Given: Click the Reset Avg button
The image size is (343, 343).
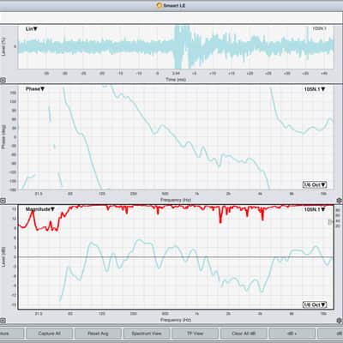Looking at the screenshot, I should (98, 334).
